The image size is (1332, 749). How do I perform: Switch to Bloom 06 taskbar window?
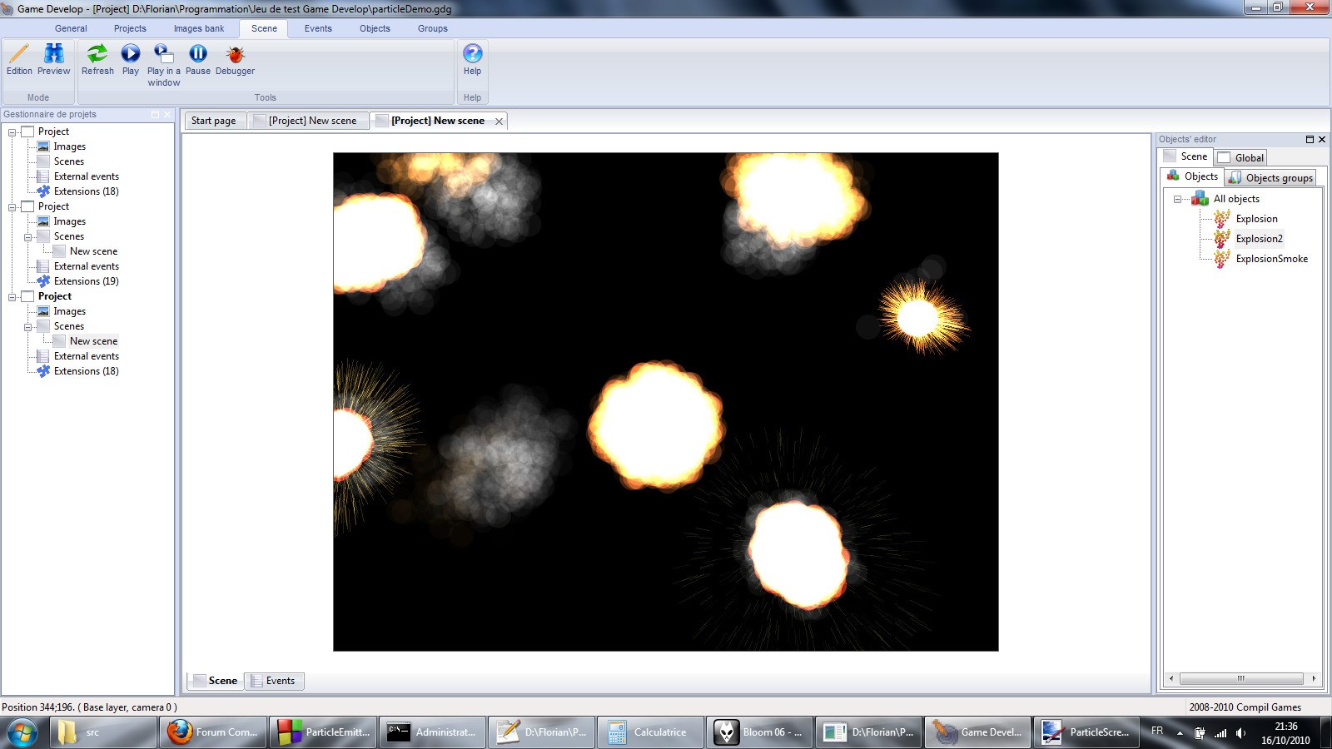pos(759,732)
